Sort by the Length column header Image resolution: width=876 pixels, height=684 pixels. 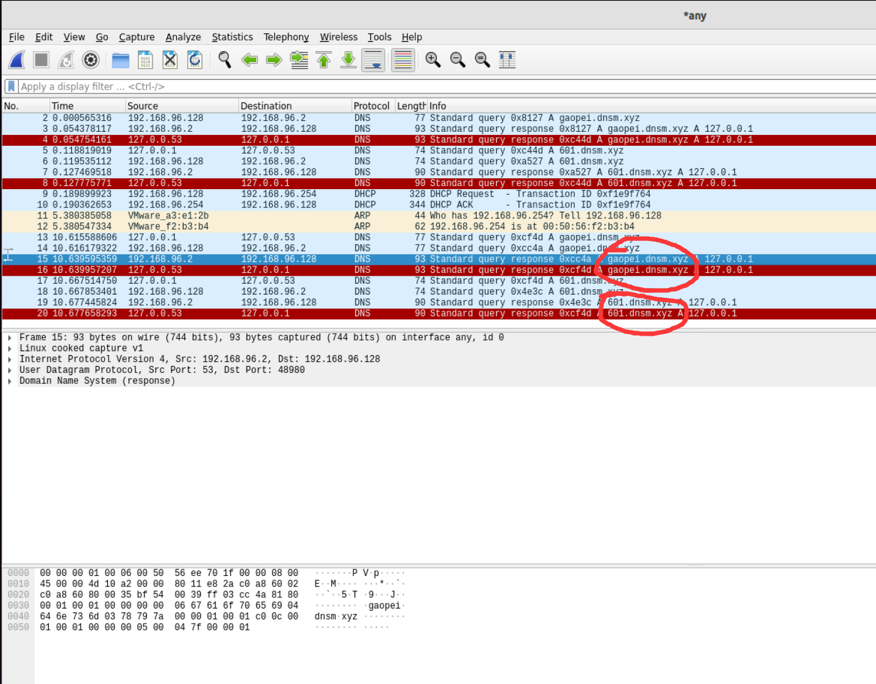click(411, 106)
